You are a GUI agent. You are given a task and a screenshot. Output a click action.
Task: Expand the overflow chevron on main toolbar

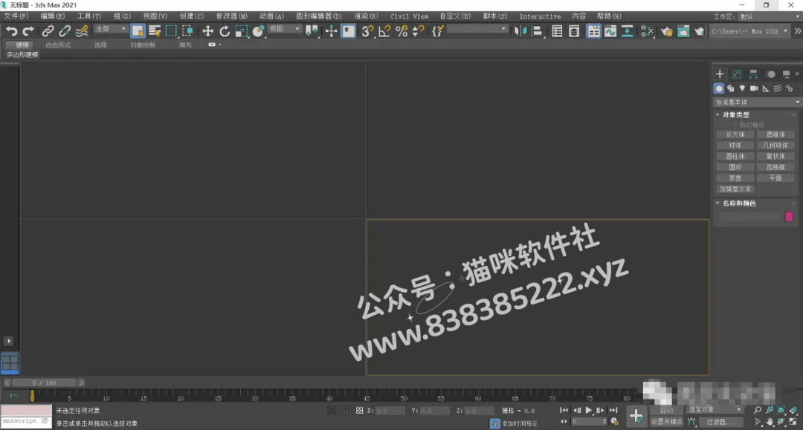pyautogui.click(x=797, y=31)
